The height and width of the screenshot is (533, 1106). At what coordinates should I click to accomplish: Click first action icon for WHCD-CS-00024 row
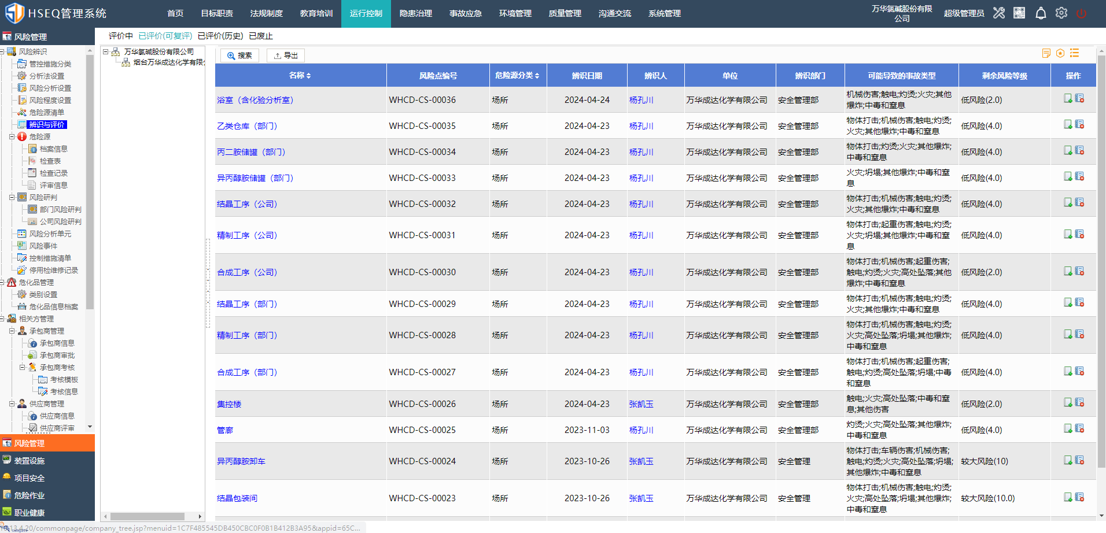1068,460
